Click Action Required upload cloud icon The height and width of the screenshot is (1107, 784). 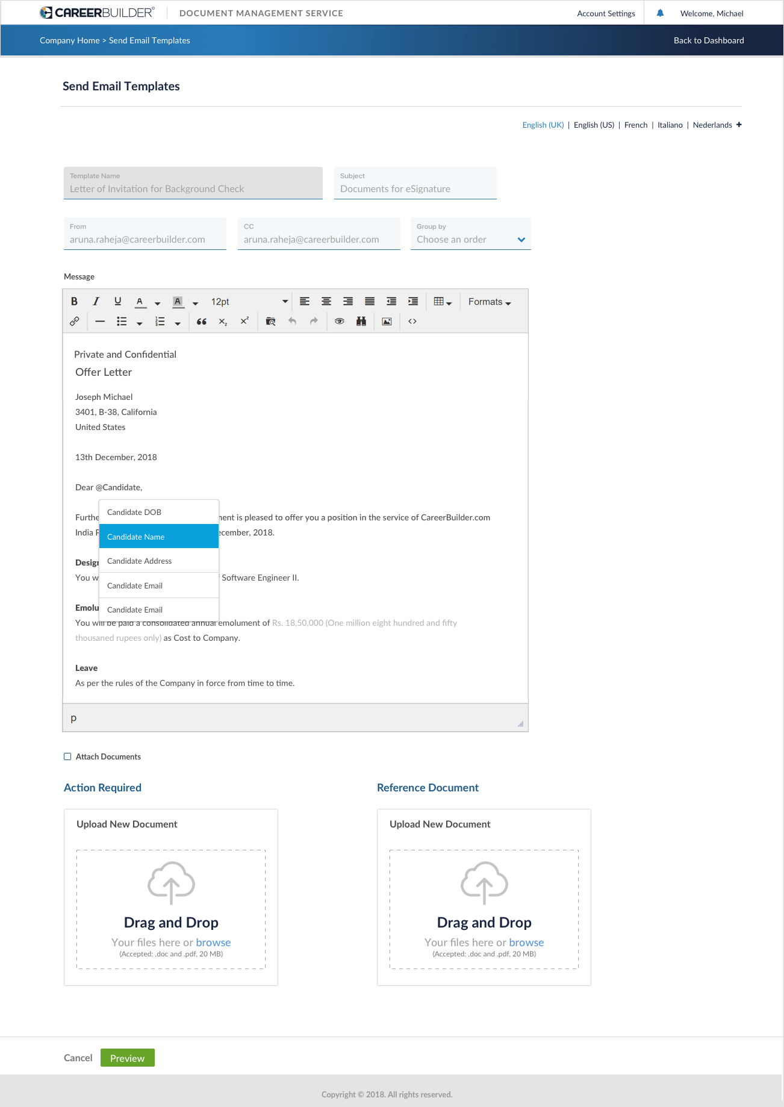click(x=171, y=883)
